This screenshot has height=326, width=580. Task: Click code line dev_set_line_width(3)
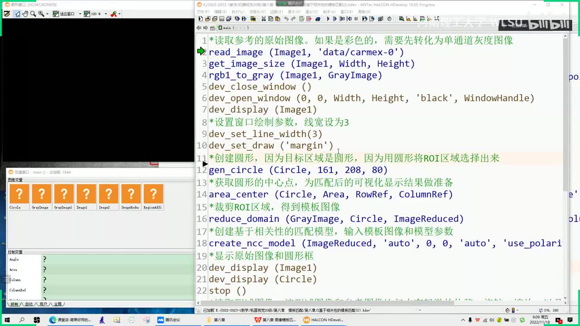pos(266,134)
